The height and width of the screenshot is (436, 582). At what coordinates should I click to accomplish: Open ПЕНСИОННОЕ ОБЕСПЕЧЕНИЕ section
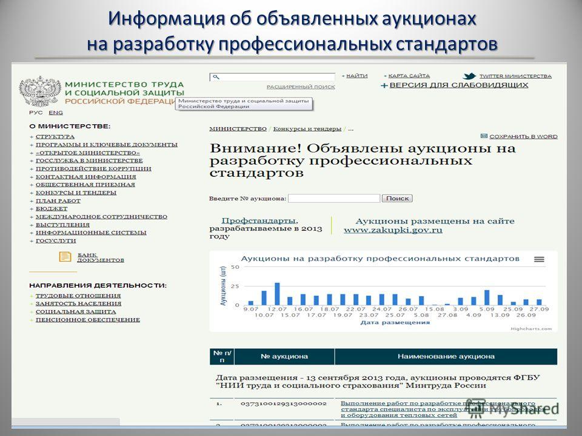point(88,320)
